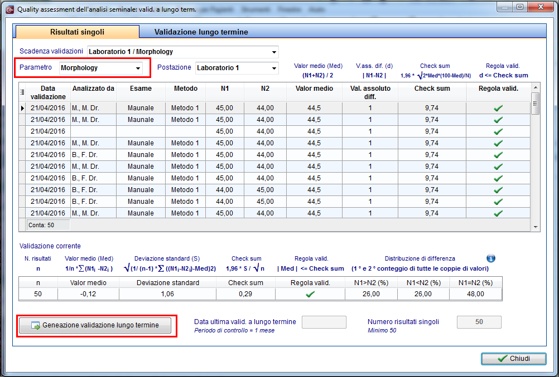559x377 pixels.
Task: Click the n value 50 in Validazione corrente
Action: click(38, 294)
